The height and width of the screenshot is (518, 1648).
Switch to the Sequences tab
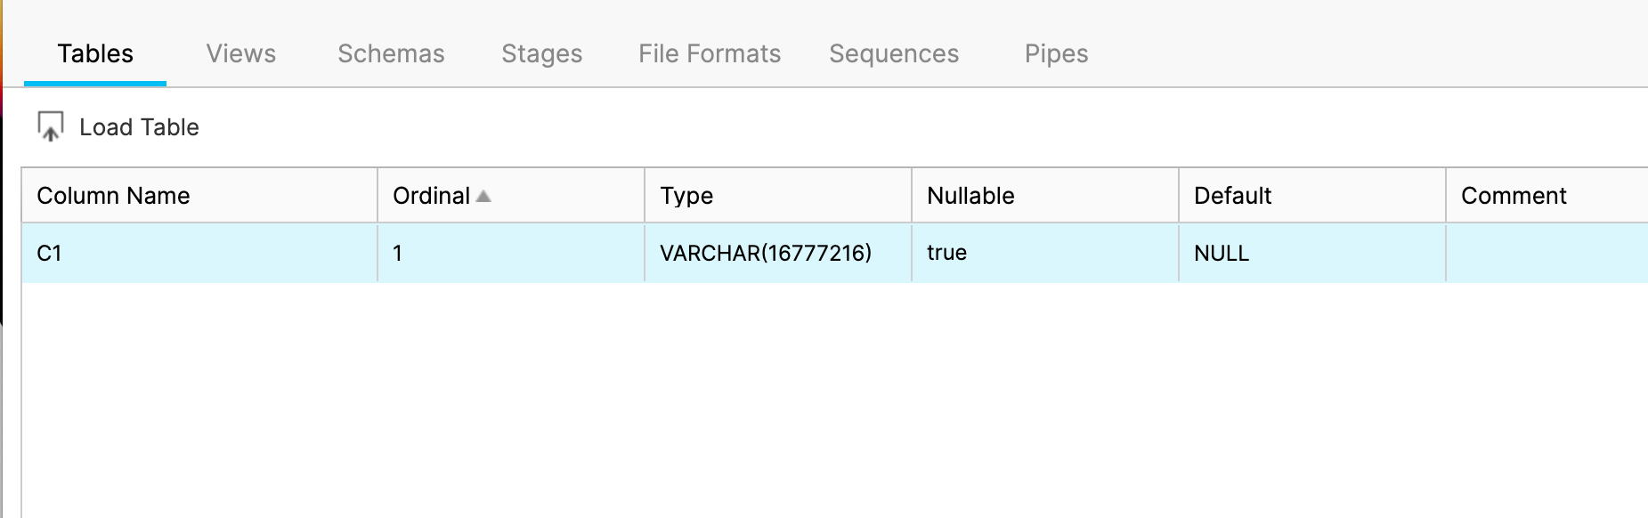(894, 53)
